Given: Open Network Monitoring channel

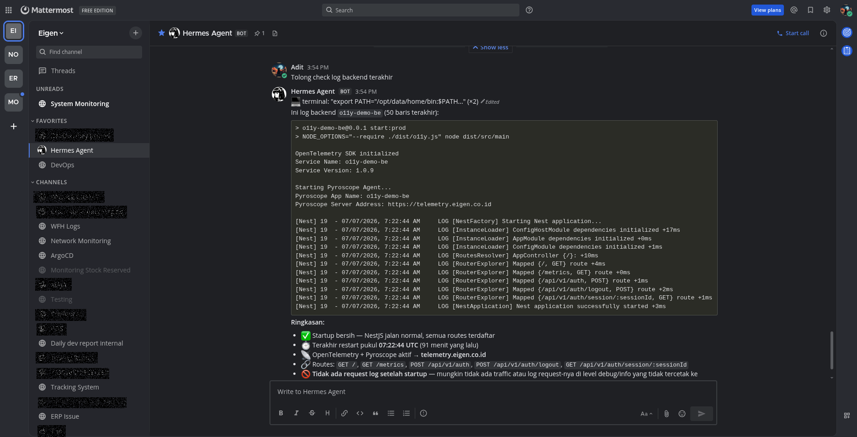Looking at the screenshot, I should (89, 241).
